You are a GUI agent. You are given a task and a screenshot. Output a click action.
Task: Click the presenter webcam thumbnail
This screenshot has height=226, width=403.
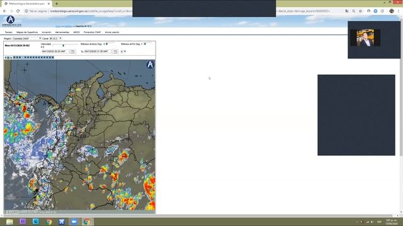pos(365,38)
